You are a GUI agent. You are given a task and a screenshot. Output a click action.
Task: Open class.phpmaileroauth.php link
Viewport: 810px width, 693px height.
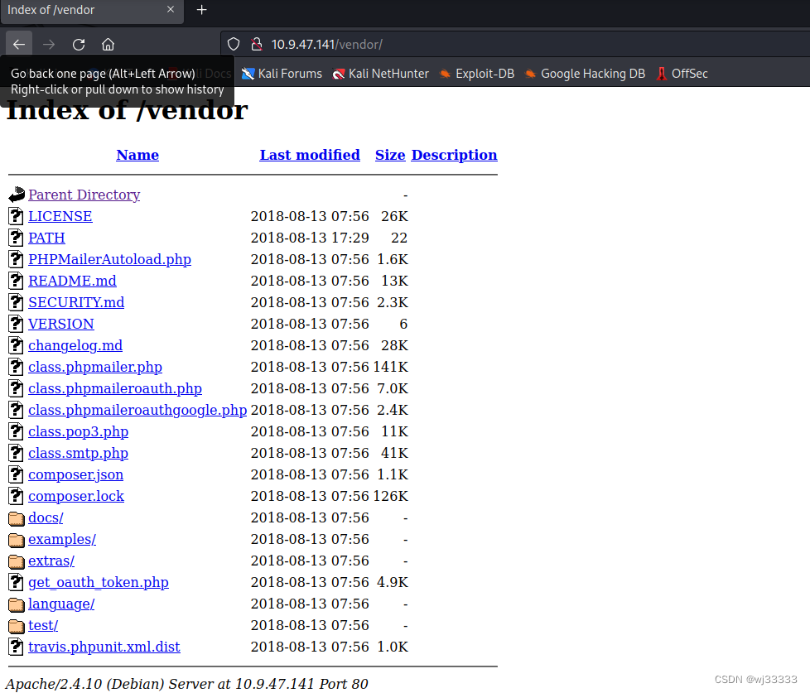pos(115,389)
